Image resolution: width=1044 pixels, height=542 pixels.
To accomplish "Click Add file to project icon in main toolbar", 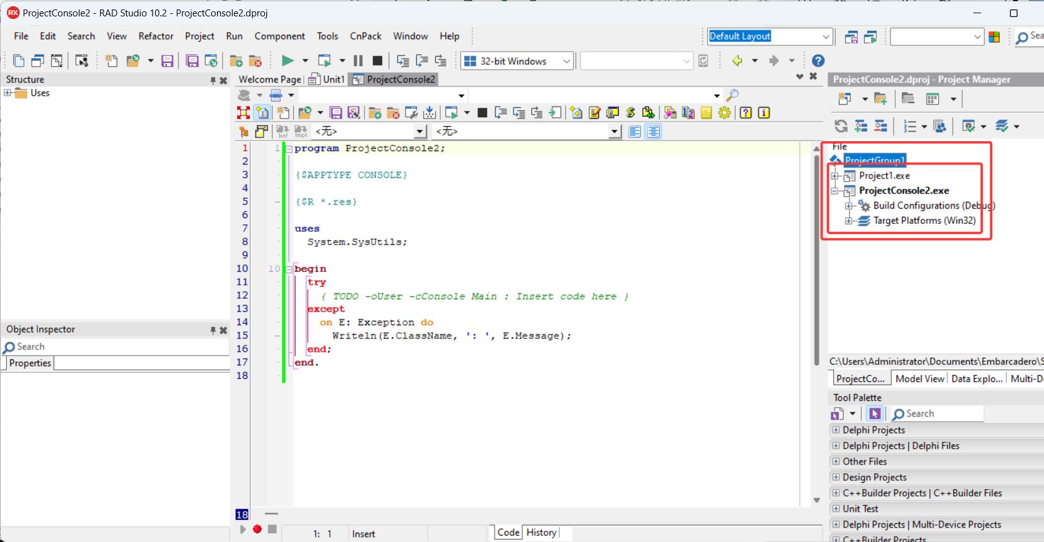I will (x=237, y=61).
